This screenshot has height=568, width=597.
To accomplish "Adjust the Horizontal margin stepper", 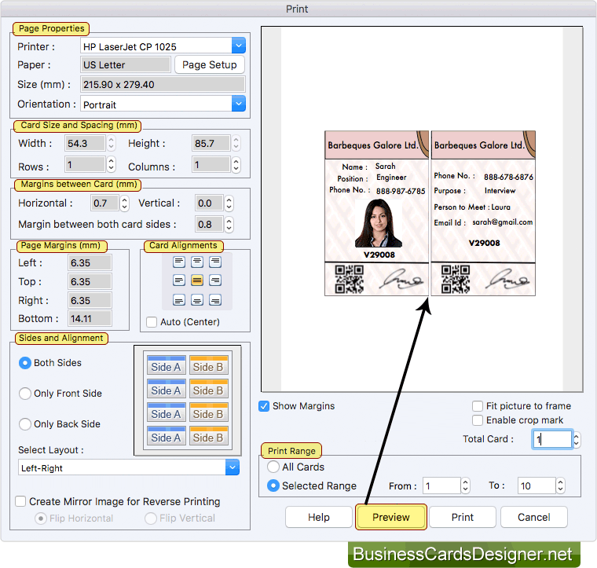I will (x=124, y=203).
